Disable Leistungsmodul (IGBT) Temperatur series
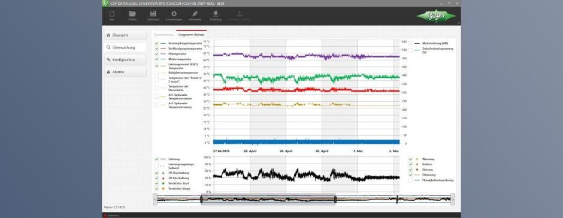This screenshot has width=563, height=218. (x=156, y=66)
